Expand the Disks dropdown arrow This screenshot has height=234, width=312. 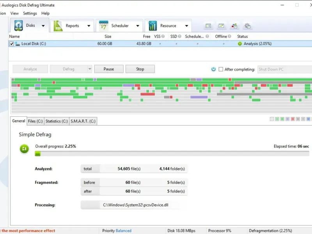(43, 26)
